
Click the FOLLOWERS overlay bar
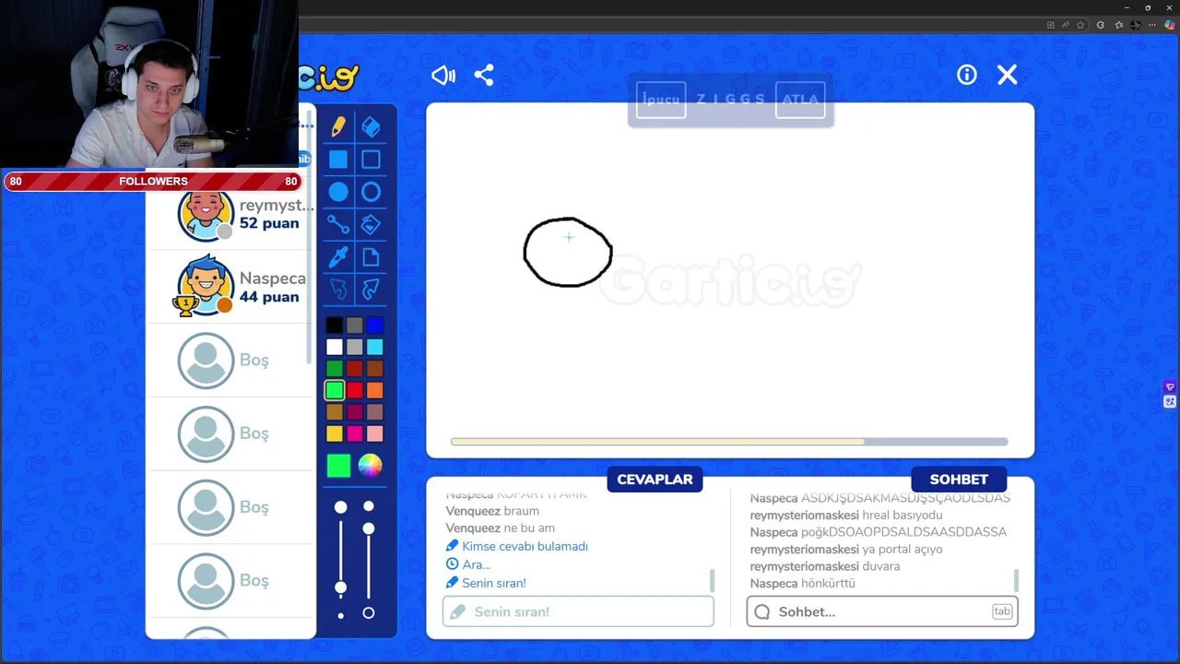(x=153, y=182)
